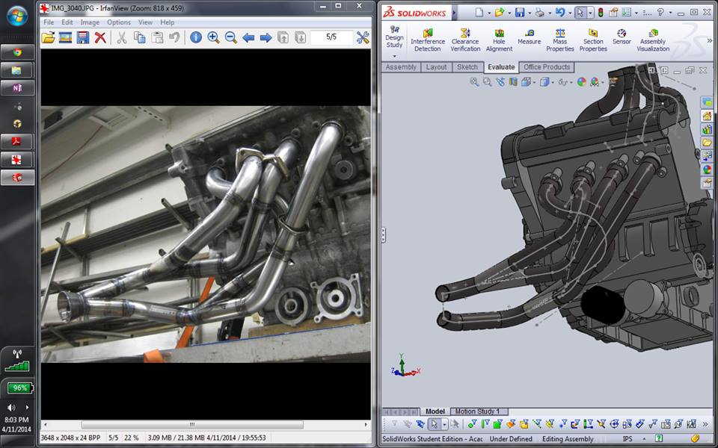Screen dimensions: 718x448
Task: Click the exhaust header photo in IrfanView
Action: [x=206, y=234]
